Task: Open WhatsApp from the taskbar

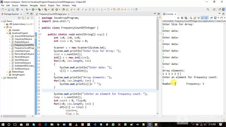Action: pyautogui.click(x=113, y=125)
